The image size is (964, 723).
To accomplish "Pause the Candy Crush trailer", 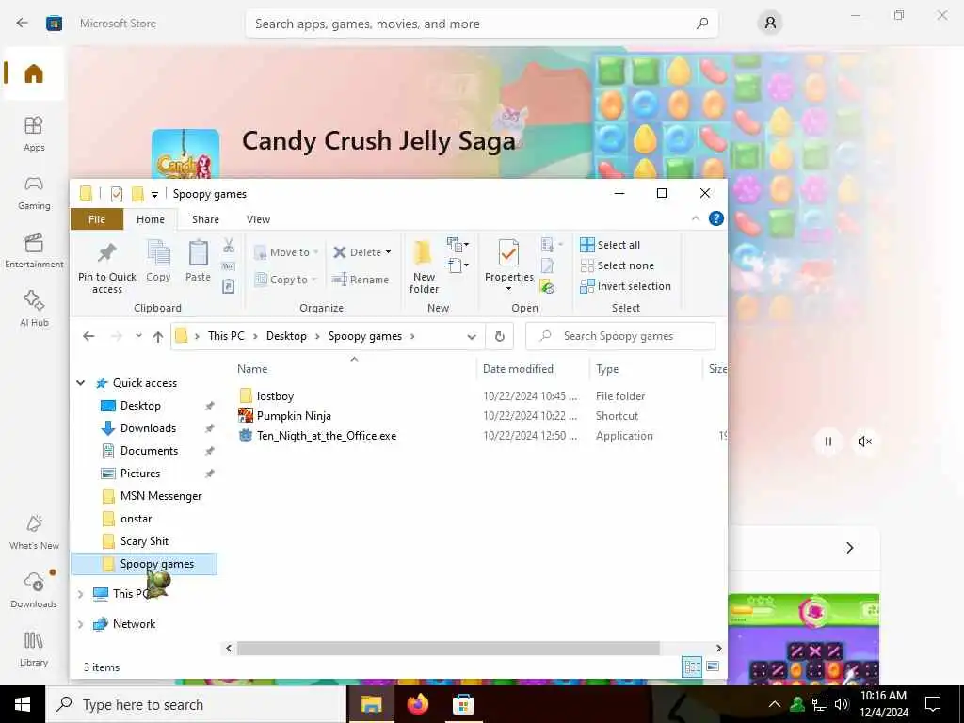I will (x=828, y=442).
